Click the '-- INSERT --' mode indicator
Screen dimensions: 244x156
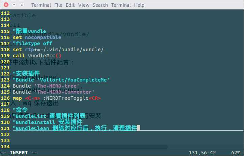(19, 153)
